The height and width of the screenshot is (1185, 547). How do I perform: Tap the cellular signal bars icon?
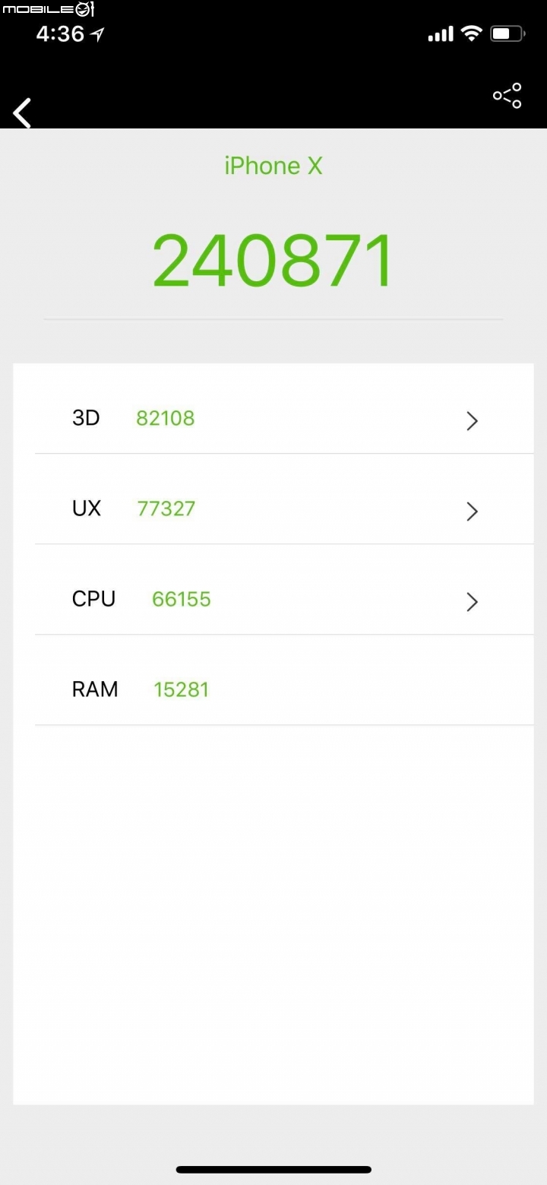coord(441,34)
